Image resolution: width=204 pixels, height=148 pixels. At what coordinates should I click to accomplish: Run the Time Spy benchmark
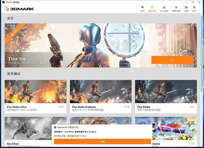(x=172, y=60)
